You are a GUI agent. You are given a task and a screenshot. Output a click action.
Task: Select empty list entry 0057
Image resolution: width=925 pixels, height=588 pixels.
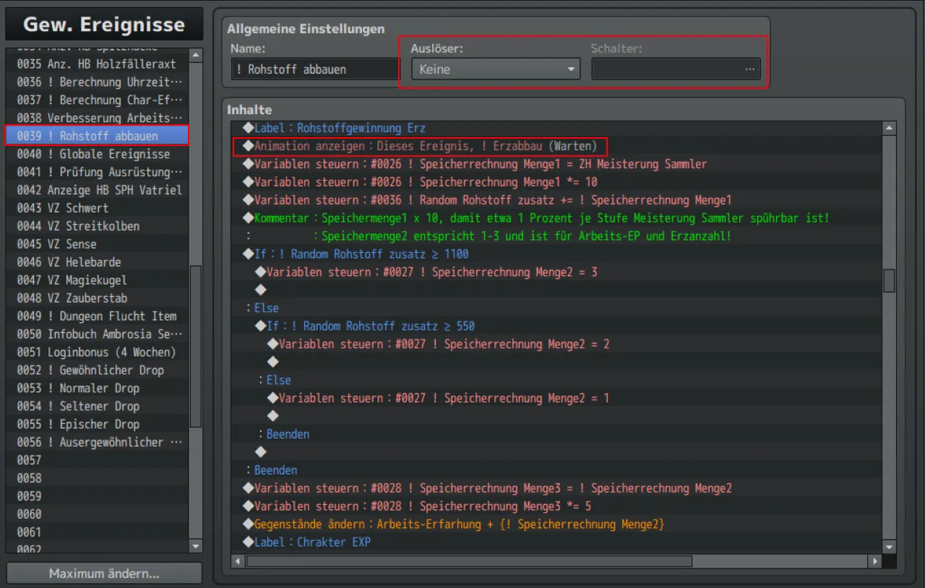click(x=97, y=461)
